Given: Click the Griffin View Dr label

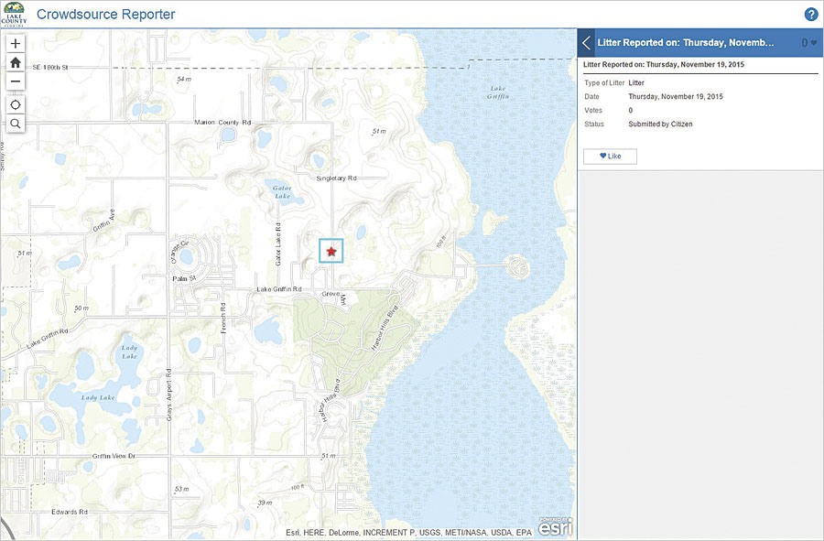Looking at the screenshot, I should click(x=114, y=456).
